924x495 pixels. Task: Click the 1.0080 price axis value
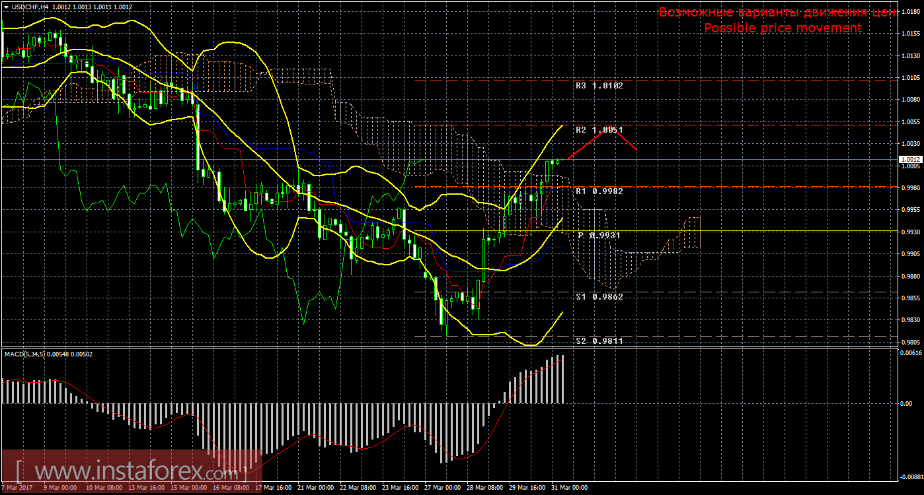pyautogui.click(x=911, y=100)
